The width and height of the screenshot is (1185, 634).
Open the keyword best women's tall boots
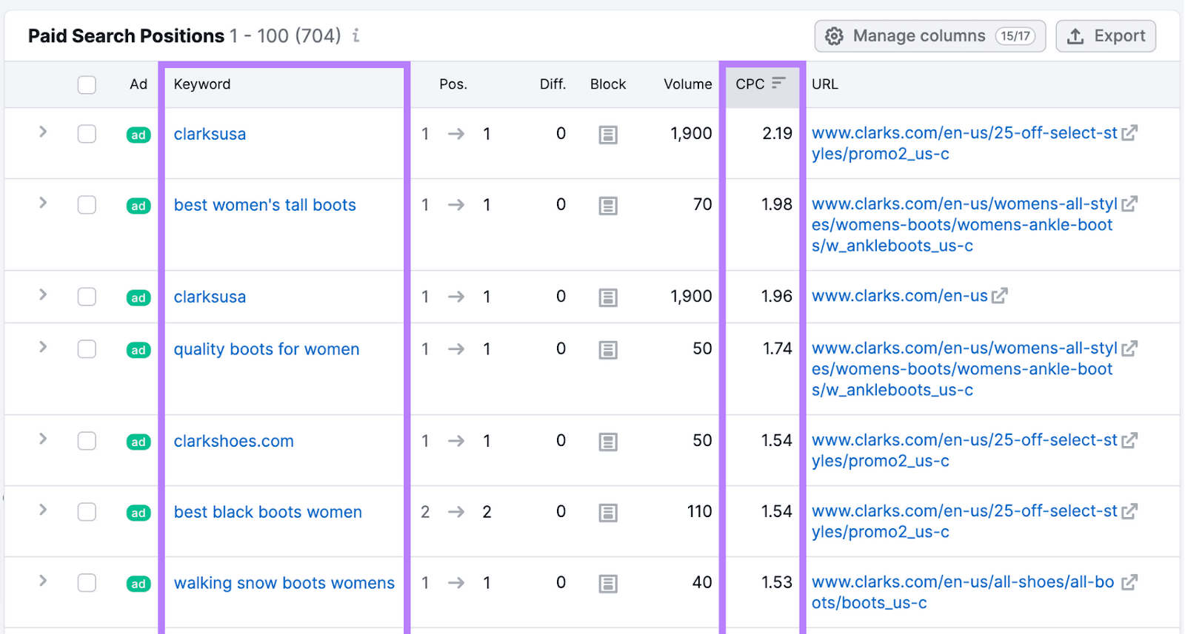pyautogui.click(x=264, y=205)
